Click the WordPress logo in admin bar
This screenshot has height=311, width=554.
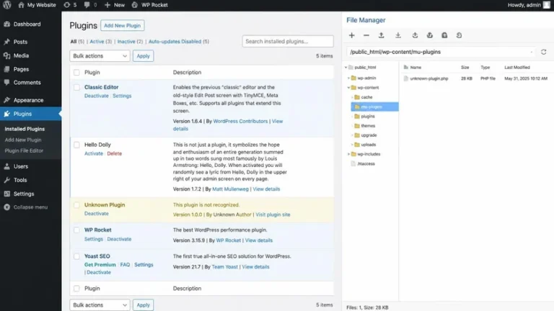[x=7, y=5]
